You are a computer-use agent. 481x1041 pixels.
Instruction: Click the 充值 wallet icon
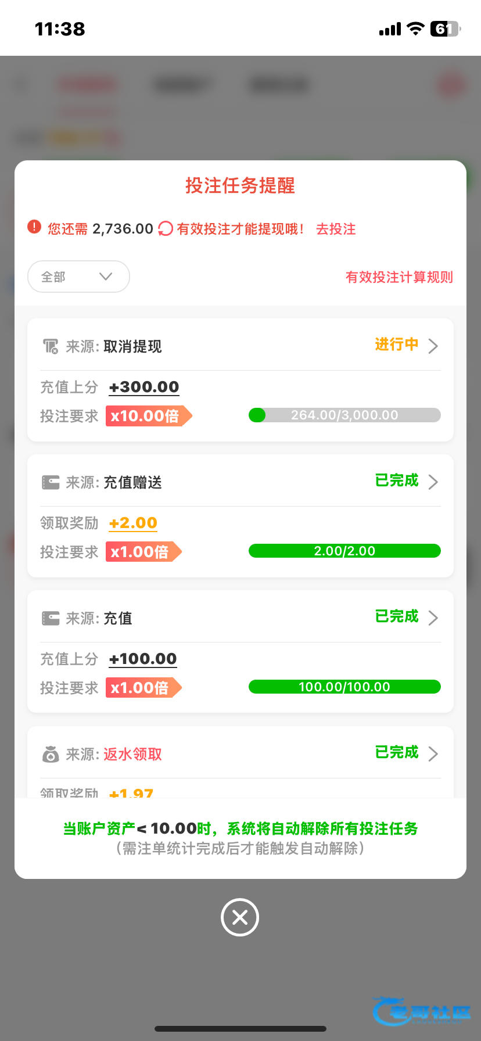click(x=51, y=618)
